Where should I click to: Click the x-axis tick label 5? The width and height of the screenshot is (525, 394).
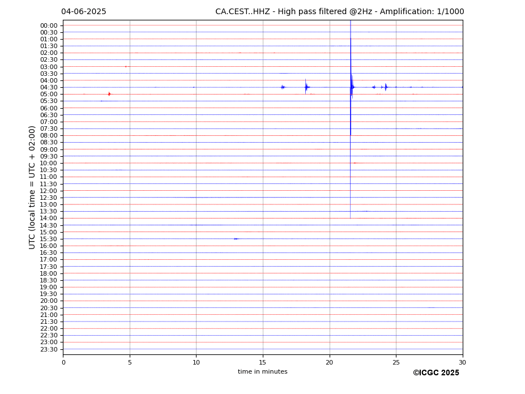130,362
